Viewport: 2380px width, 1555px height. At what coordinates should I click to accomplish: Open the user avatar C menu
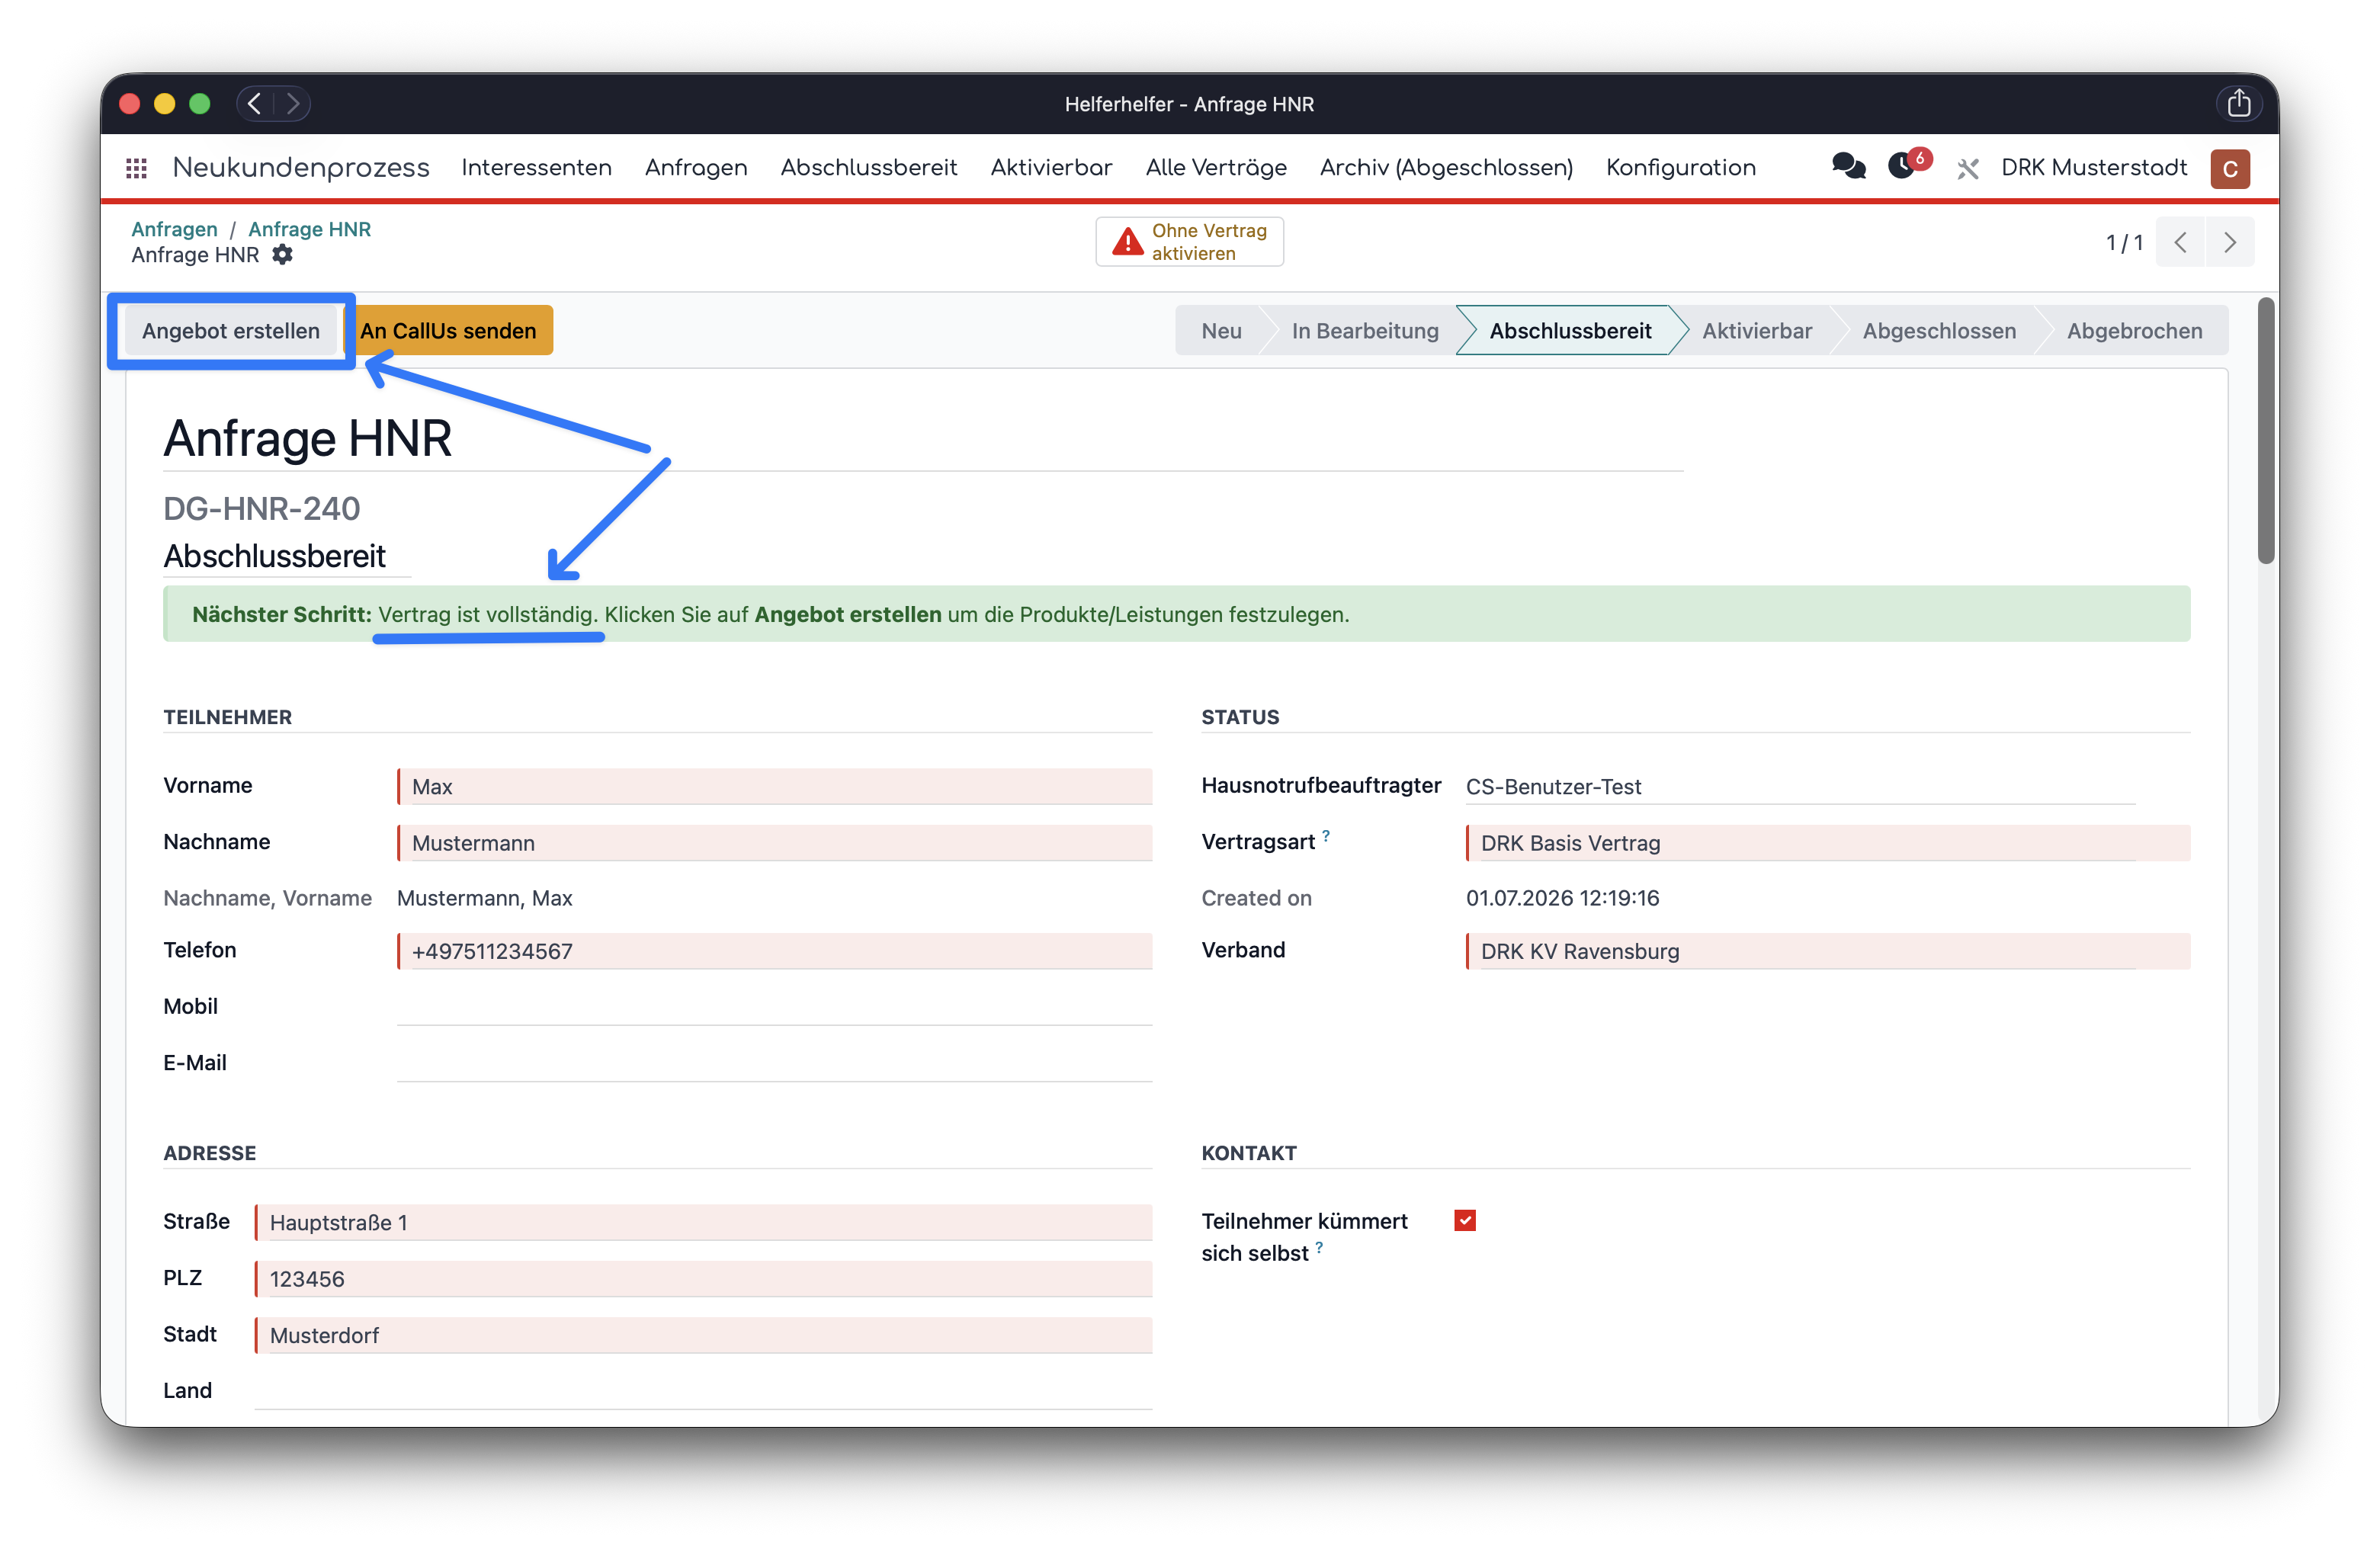pyautogui.click(x=2229, y=168)
